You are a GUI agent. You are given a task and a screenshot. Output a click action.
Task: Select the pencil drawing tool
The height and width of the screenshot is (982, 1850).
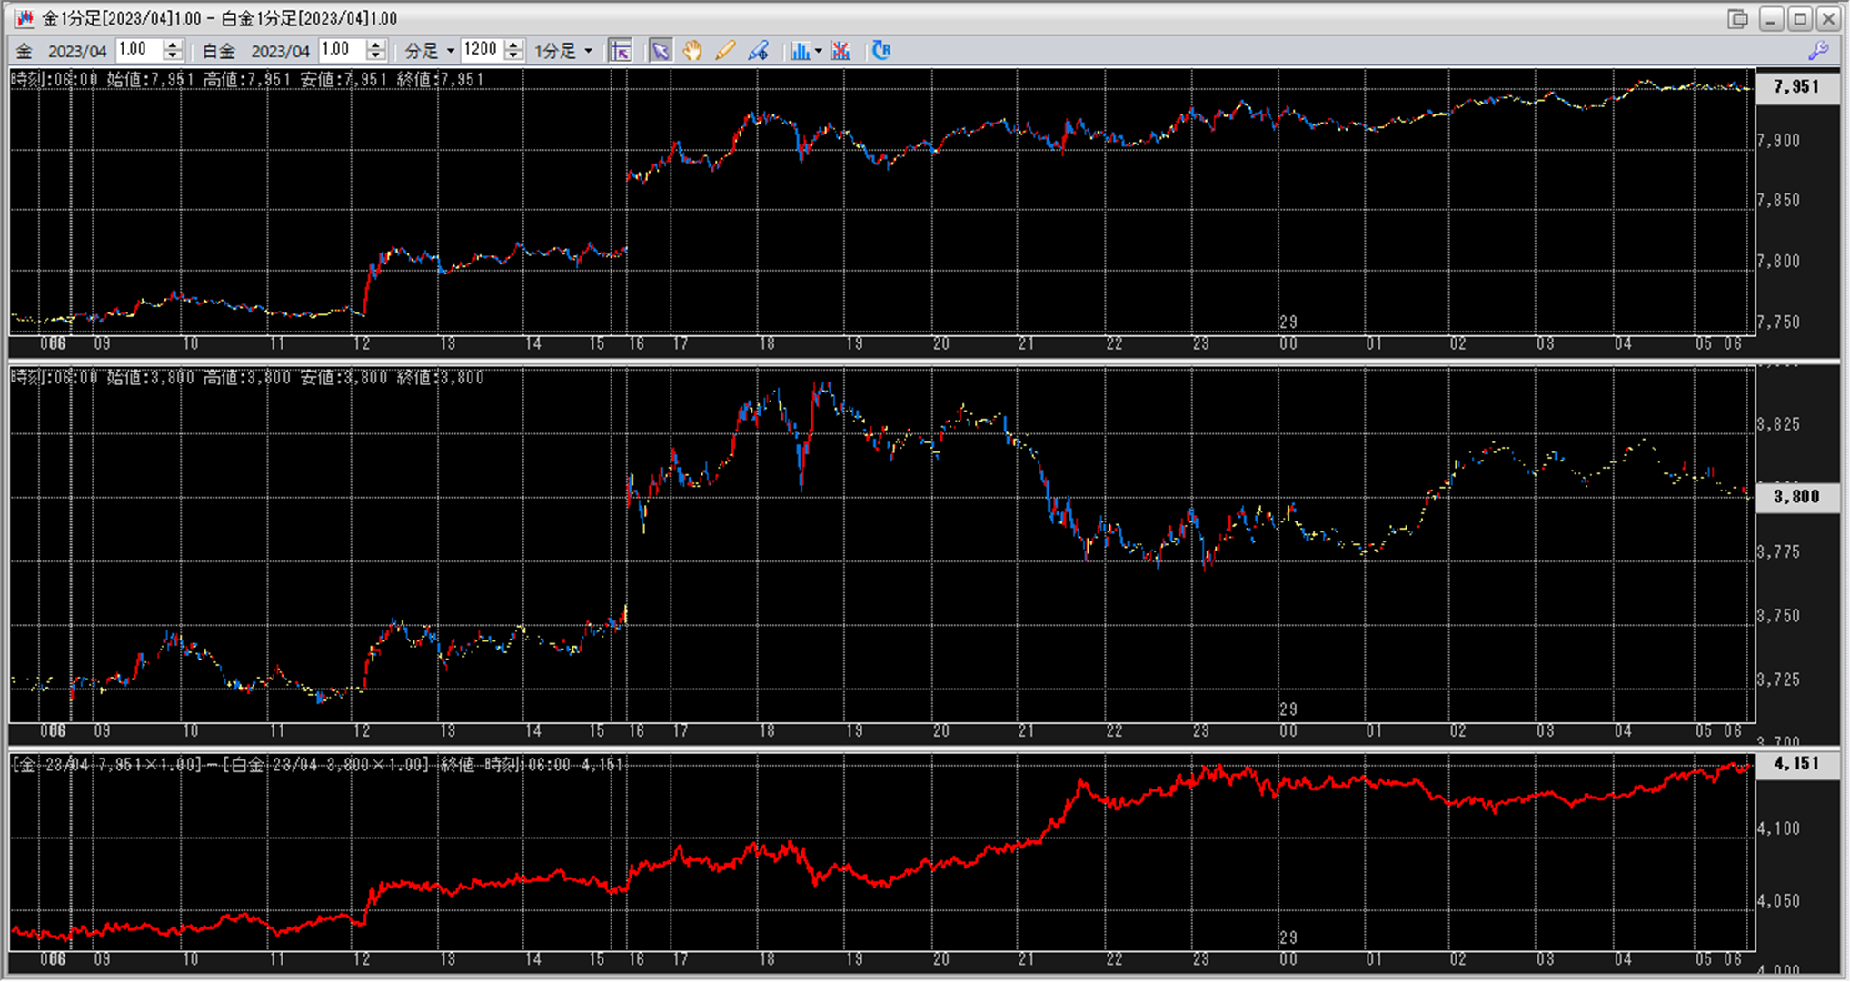pos(725,51)
